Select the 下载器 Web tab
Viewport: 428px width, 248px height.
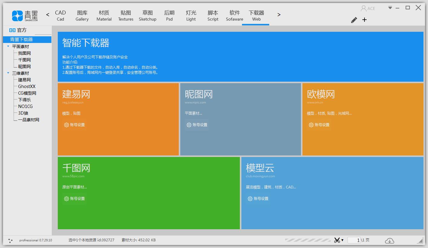click(256, 16)
